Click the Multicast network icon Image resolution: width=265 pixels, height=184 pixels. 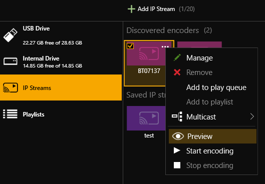coord(177,116)
